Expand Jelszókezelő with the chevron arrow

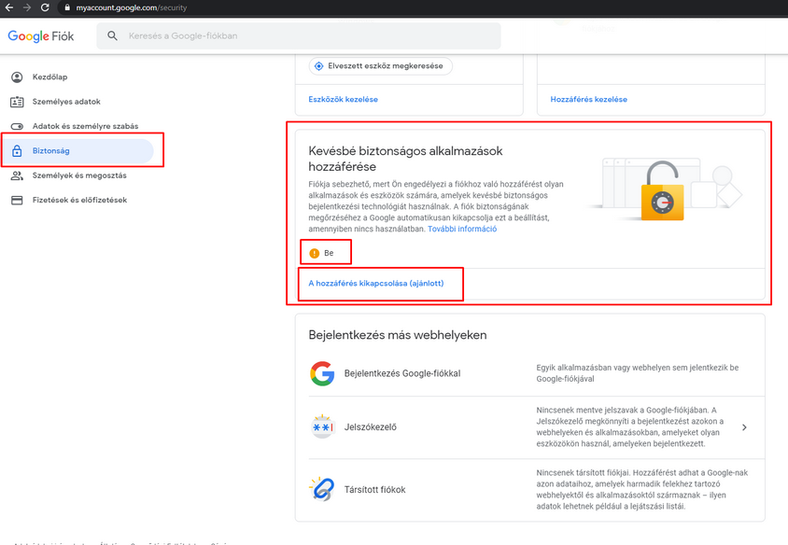tap(744, 427)
